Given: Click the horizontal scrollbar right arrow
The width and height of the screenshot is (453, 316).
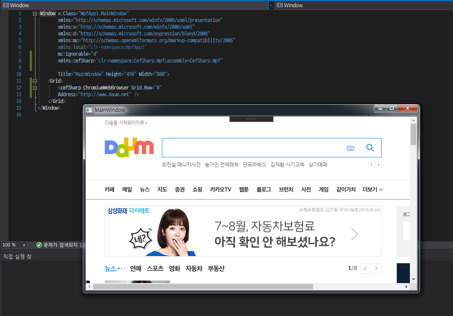Looking at the screenshot, I should point(407,286).
